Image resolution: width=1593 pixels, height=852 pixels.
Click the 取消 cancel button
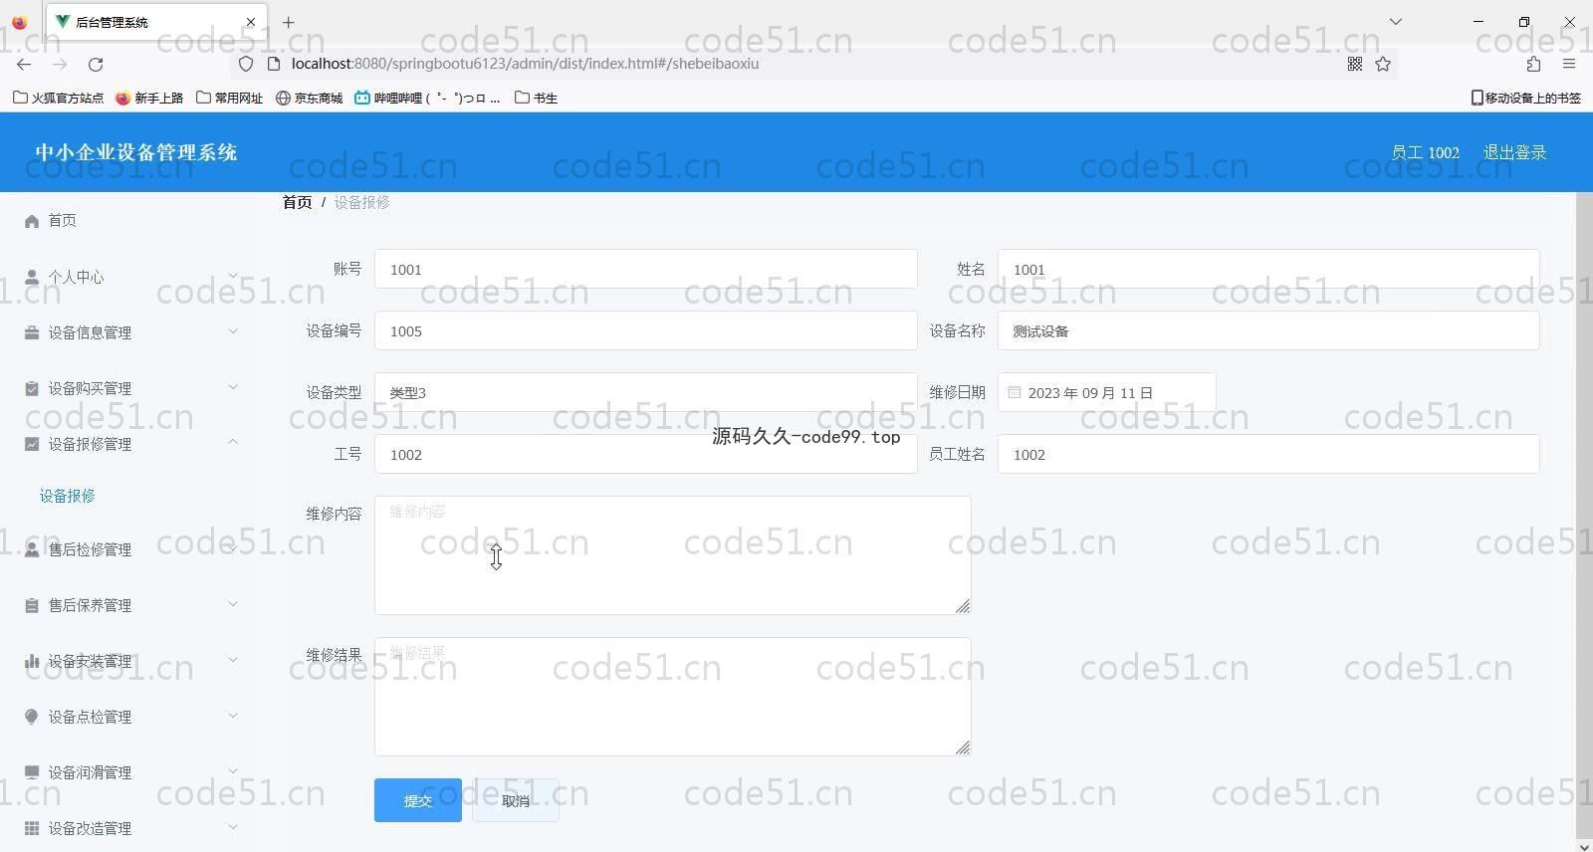click(x=515, y=800)
